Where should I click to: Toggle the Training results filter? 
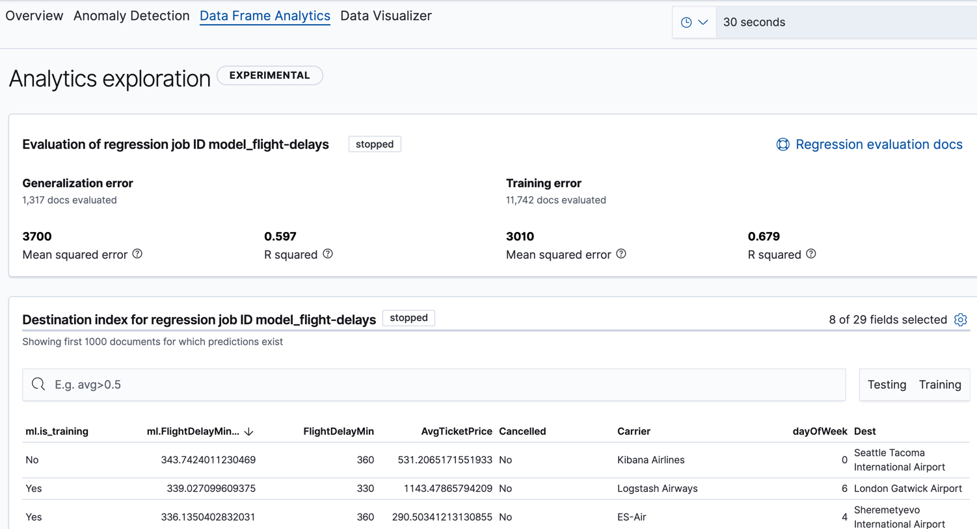point(939,384)
